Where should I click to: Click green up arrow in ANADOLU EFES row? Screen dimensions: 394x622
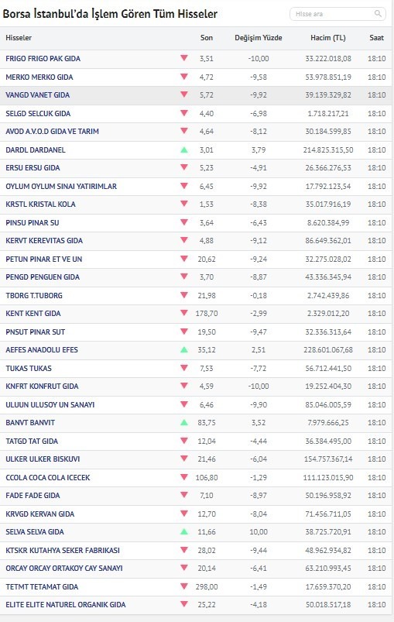pyautogui.click(x=184, y=350)
